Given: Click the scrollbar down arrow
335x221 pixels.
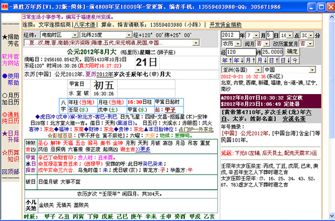Looking at the screenshot, I should click(332, 215).
